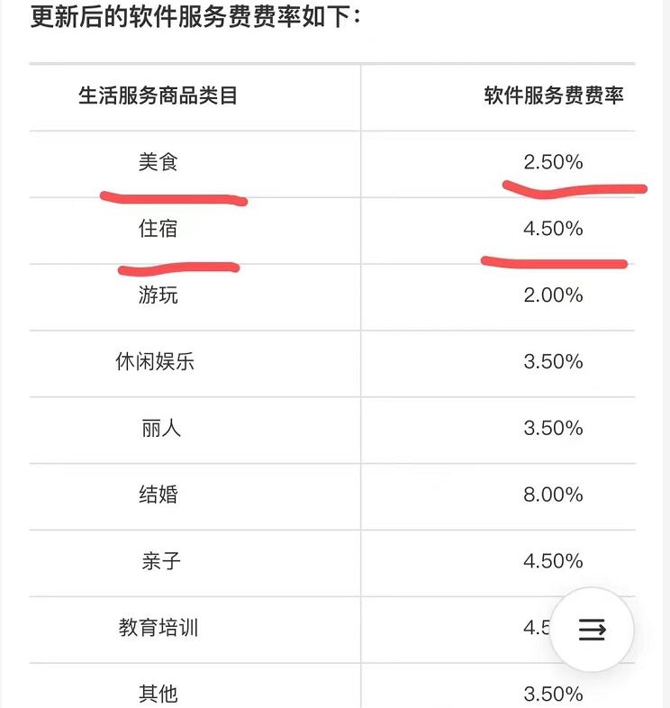Screen dimensions: 670x708
Task: Click the 2.50% rate for 美食
Action: [553, 162]
